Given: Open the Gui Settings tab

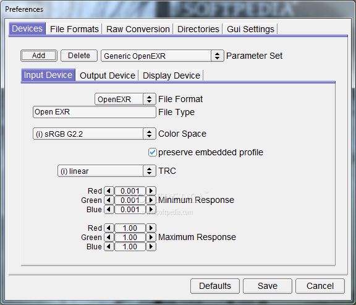Looking at the screenshot, I should [250, 29].
